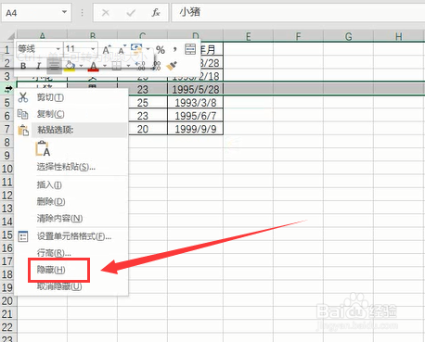Choose 选择性粘贴(S)... from context menu

pos(71,167)
